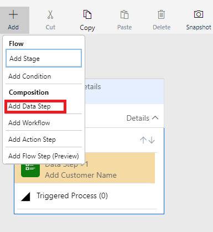Click the Copy icon in toolbar
213x232 pixels.
87,14
